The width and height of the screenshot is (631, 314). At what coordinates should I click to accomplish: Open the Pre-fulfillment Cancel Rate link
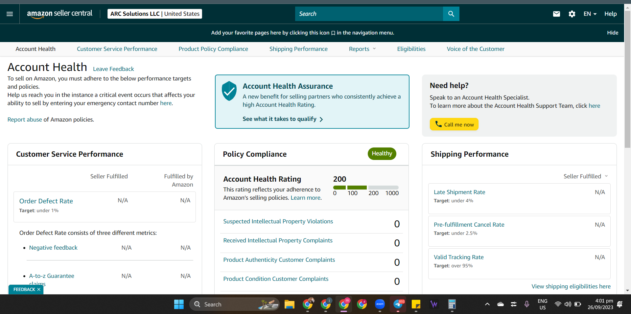[469, 225]
